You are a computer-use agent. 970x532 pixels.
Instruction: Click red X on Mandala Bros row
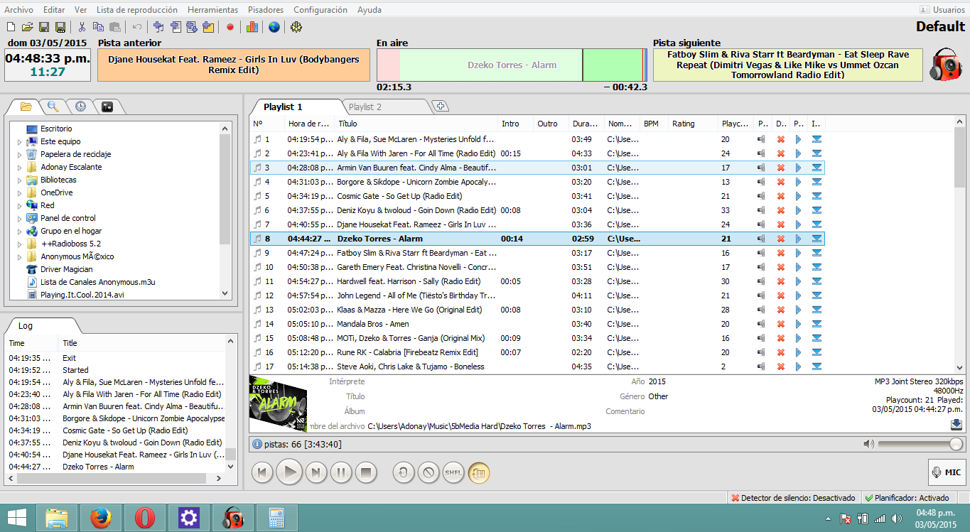[780, 324]
